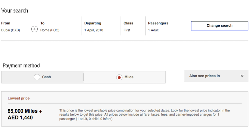Click the Rome (FCO) destination field
Image resolution: width=250 pixels, height=128 pixels.
(x=50, y=30)
